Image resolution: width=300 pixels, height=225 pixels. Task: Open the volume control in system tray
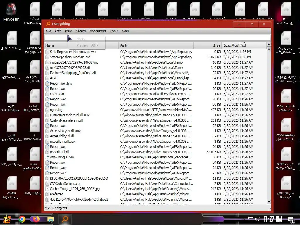click(258, 219)
